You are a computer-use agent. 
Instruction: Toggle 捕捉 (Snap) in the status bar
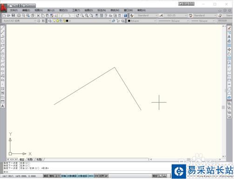click(x=46, y=176)
